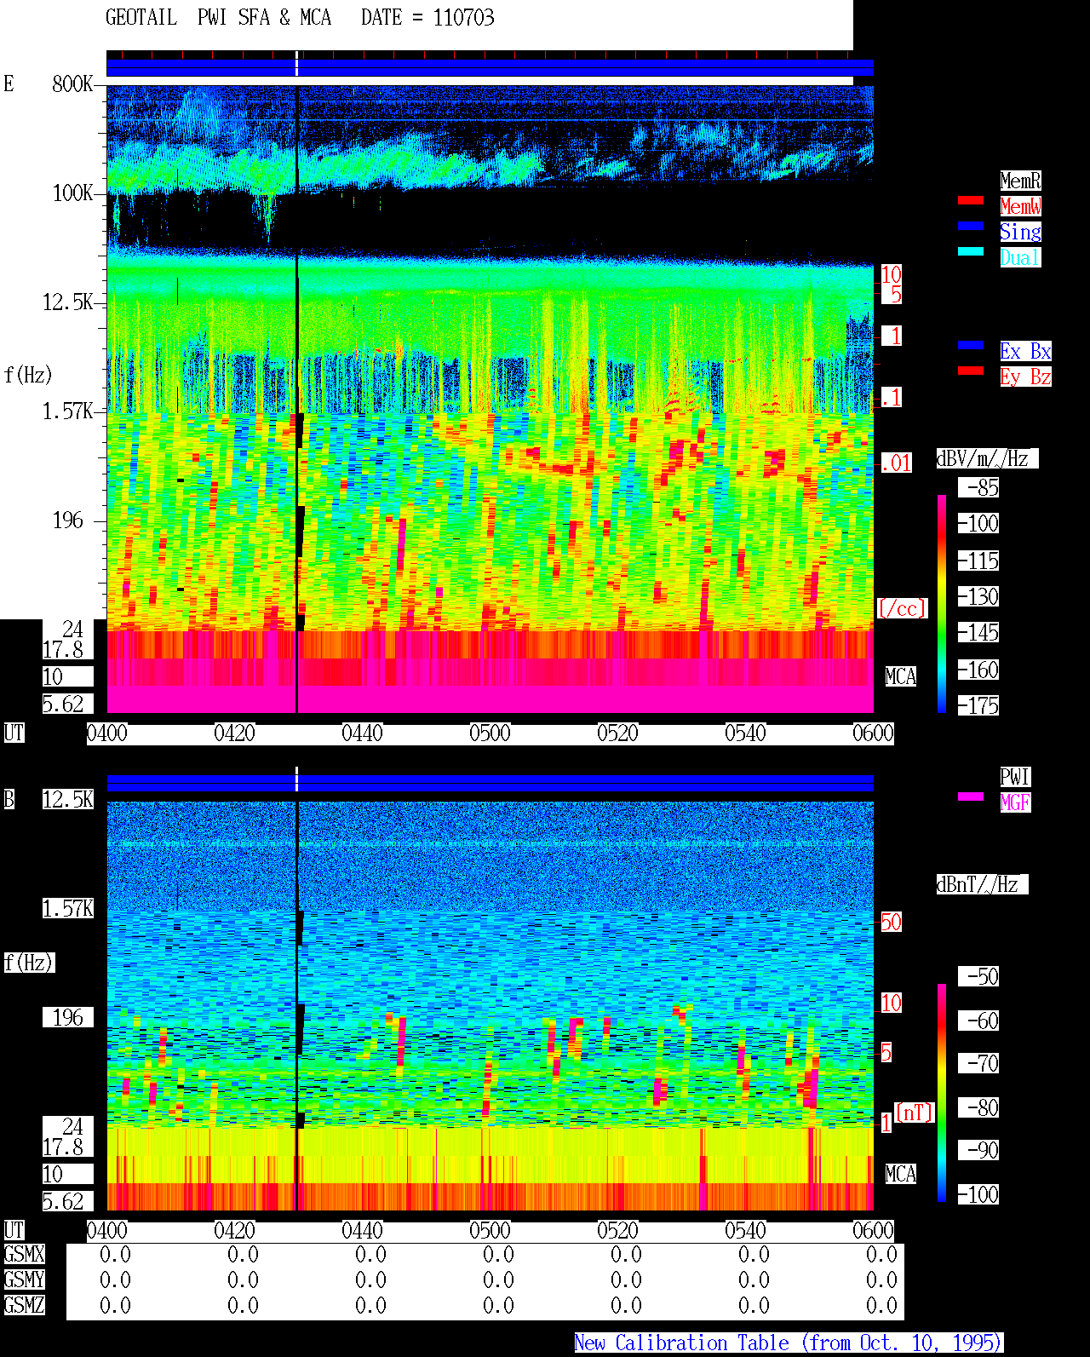Click the cyan Dual legend swatch
The image size is (1090, 1357).
click(971, 251)
